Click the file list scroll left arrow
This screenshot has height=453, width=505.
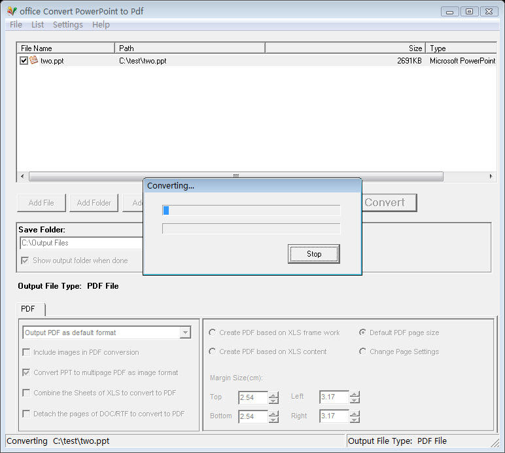coord(22,176)
